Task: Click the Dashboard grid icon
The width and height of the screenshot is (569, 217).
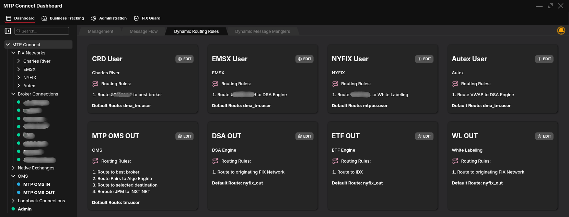Action: click(x=9, y=18)
